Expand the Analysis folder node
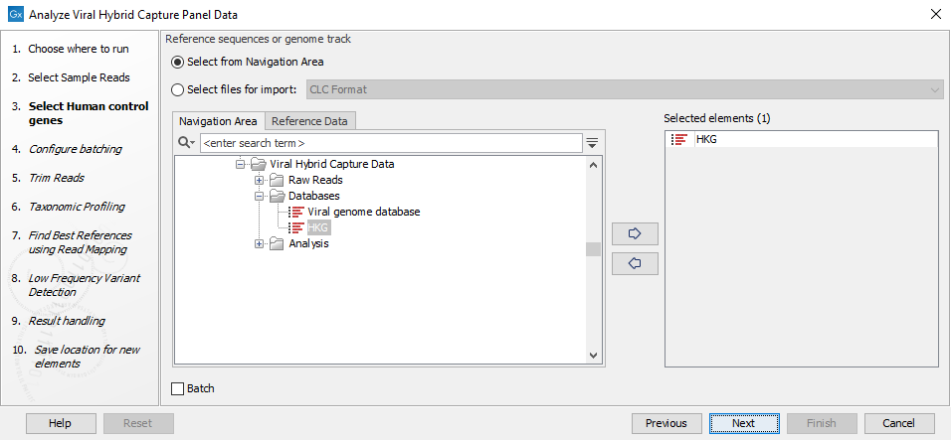 (260, 244)
